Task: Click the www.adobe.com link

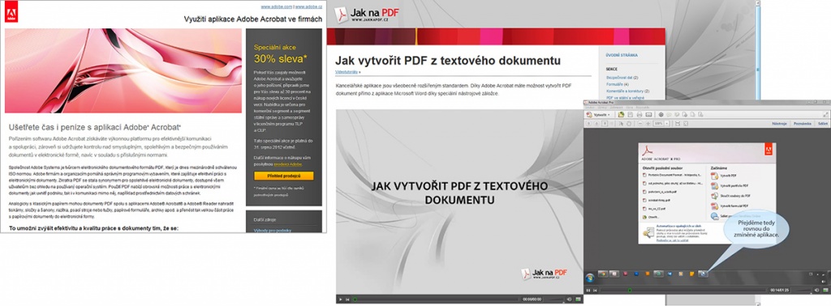Action: (277, 6)
